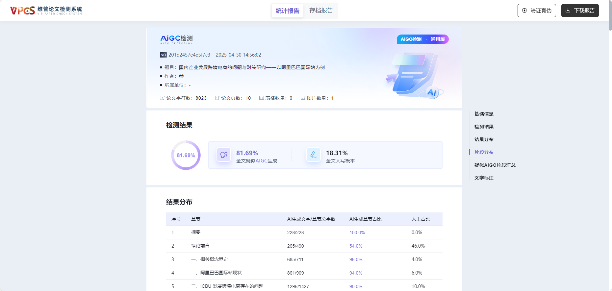The height and width of the screenshot is (291, 612).
Task: Click the 685/711 cell
Action: tap(295, 259)
